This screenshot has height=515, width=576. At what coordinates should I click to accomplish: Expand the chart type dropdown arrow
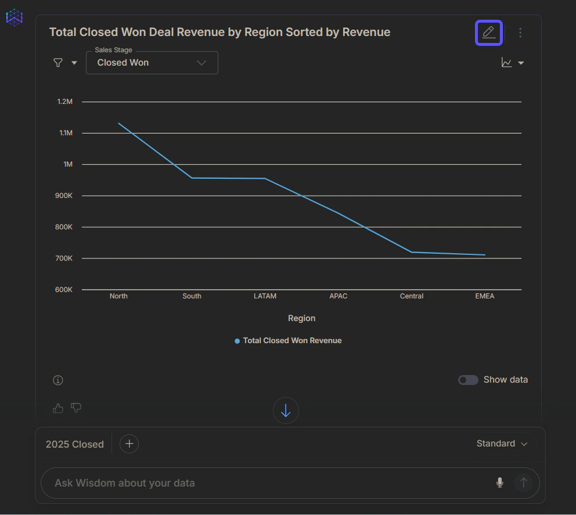[521, 63]
